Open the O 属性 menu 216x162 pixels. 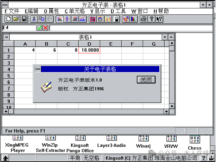[52, 11]
